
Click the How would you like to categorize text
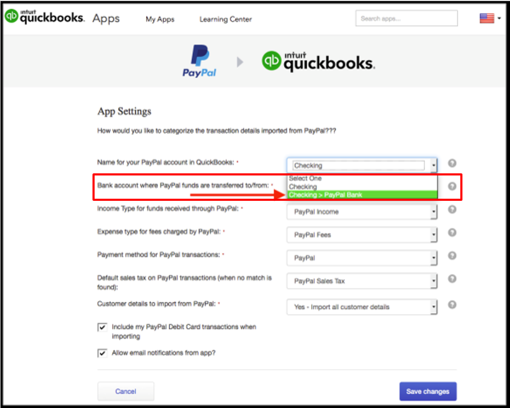pos(217,131)
